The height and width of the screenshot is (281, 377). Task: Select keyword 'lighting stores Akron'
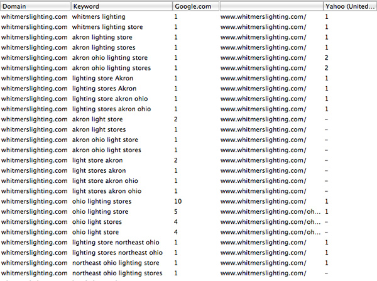104,89
